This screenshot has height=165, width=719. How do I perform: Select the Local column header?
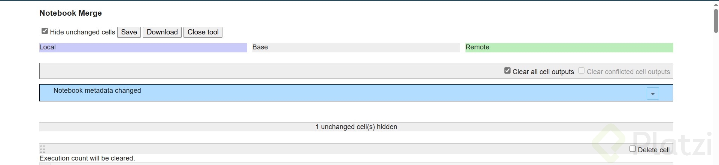(143, 48)
